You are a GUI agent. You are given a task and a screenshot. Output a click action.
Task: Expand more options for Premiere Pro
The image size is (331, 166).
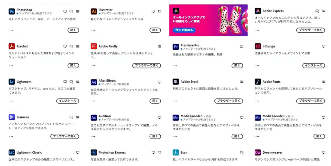coord(175,66)
